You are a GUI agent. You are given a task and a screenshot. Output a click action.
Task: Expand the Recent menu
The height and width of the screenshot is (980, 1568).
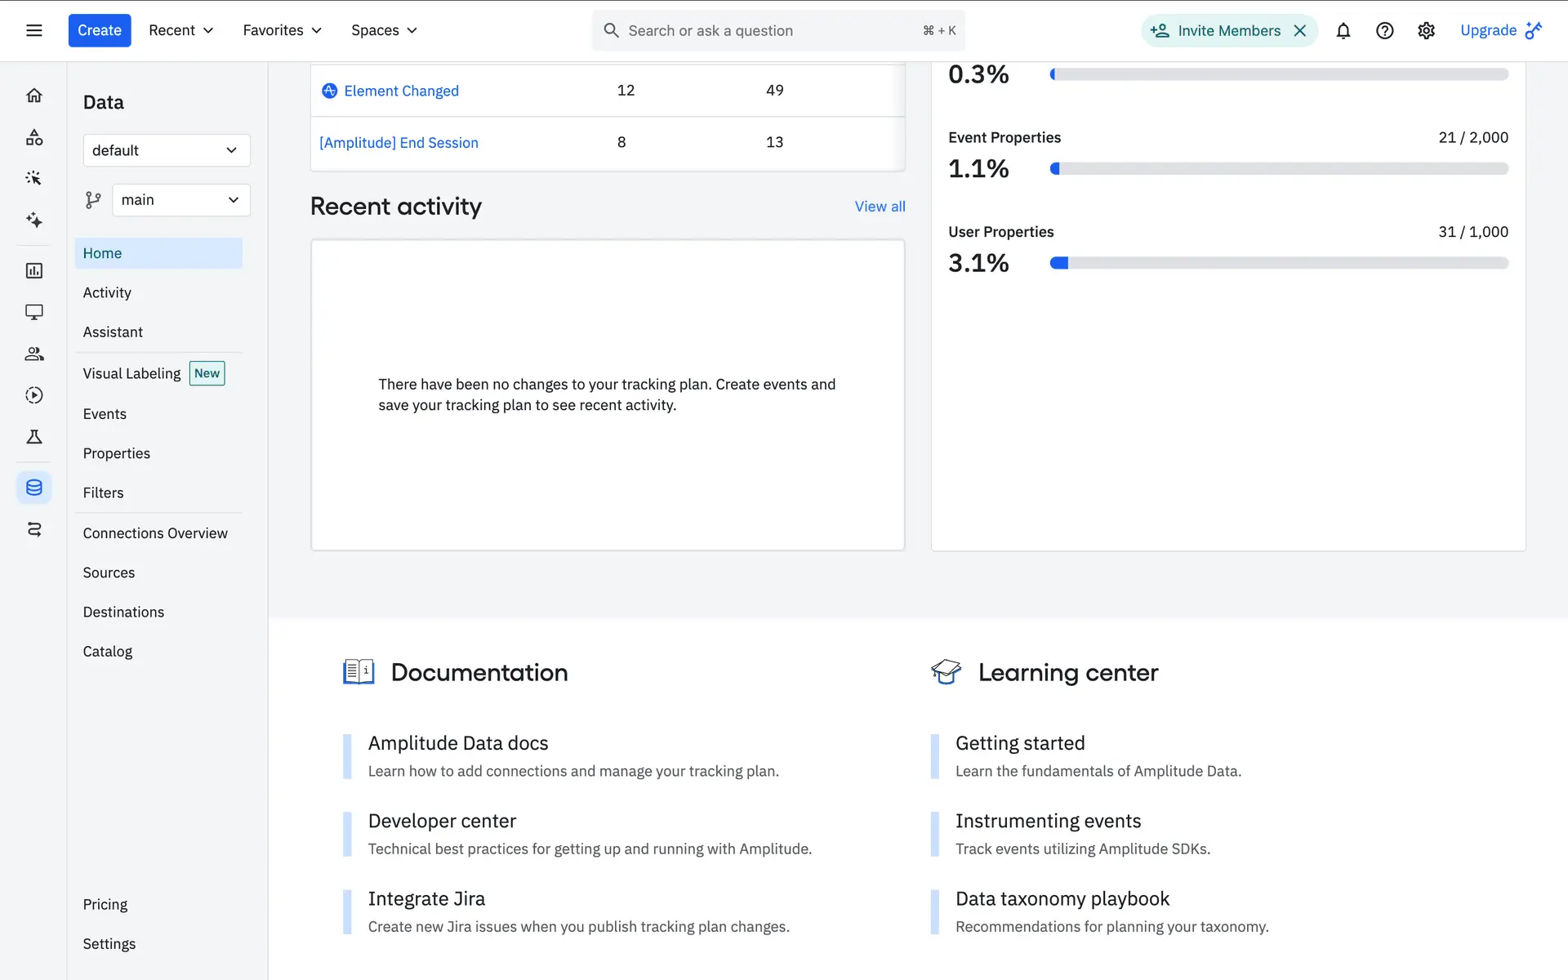pos(180,30)
